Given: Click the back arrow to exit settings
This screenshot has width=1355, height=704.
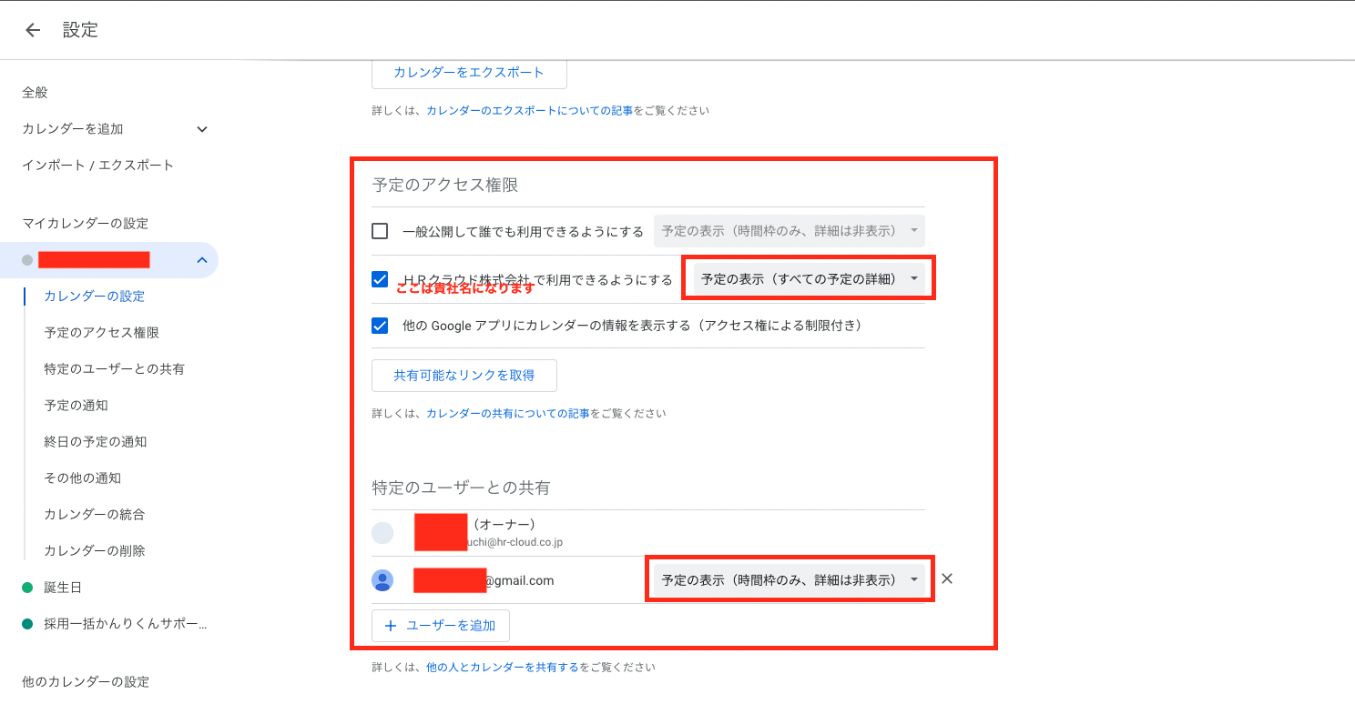Looking at the screenshot, I should coord(33,29).
